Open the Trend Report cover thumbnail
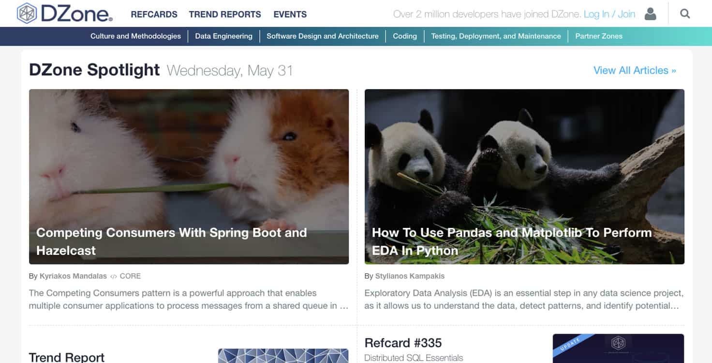 [x=283, y=356]
